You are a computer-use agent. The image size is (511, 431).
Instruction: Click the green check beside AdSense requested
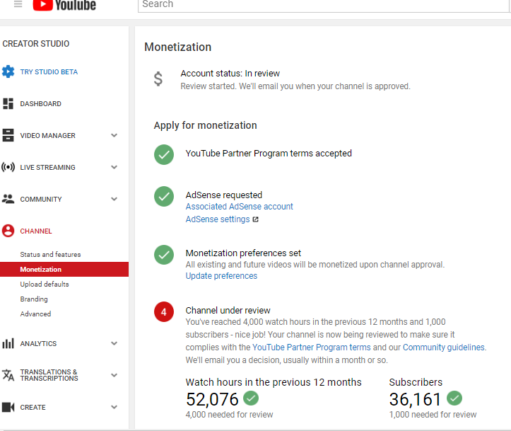164,197
